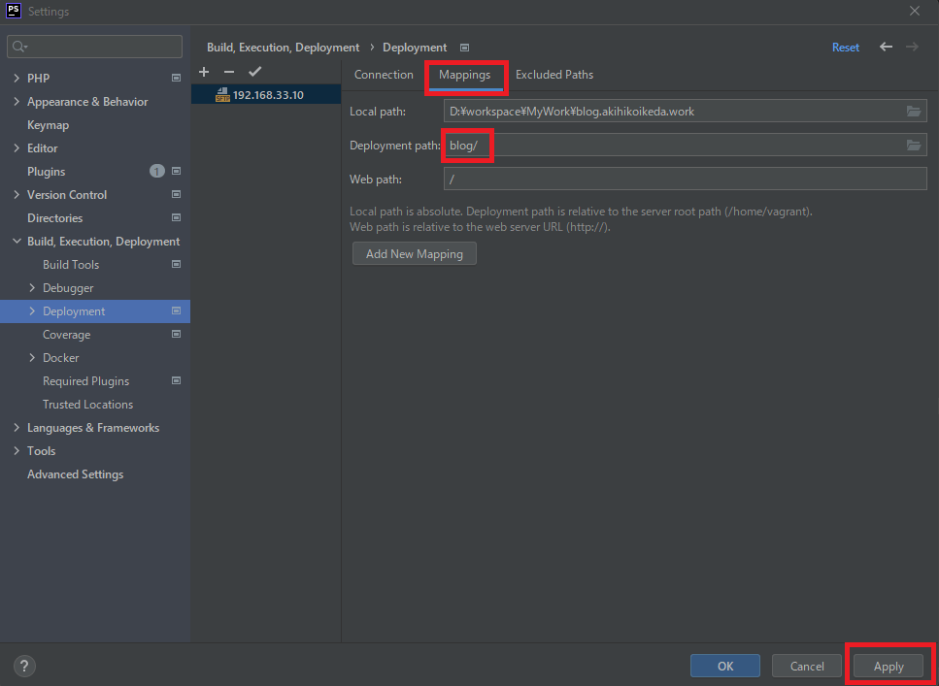
Task: Collapse Build, Execution, Deployment section
Action: click(17, 242)
